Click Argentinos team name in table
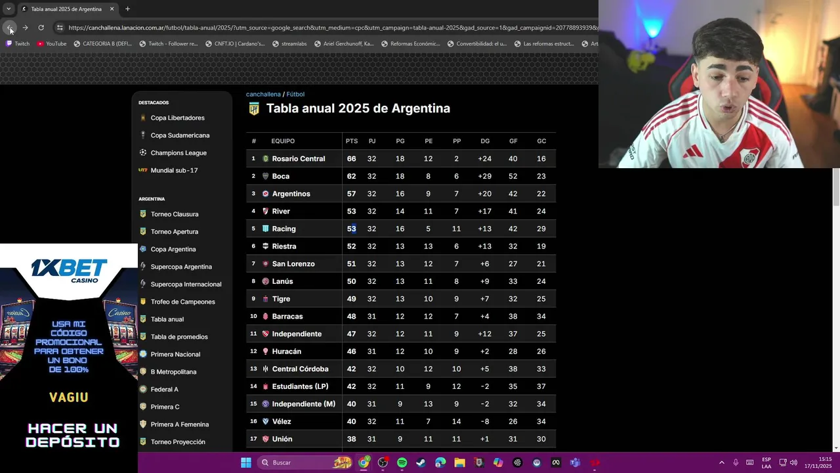 click(291, 194)
